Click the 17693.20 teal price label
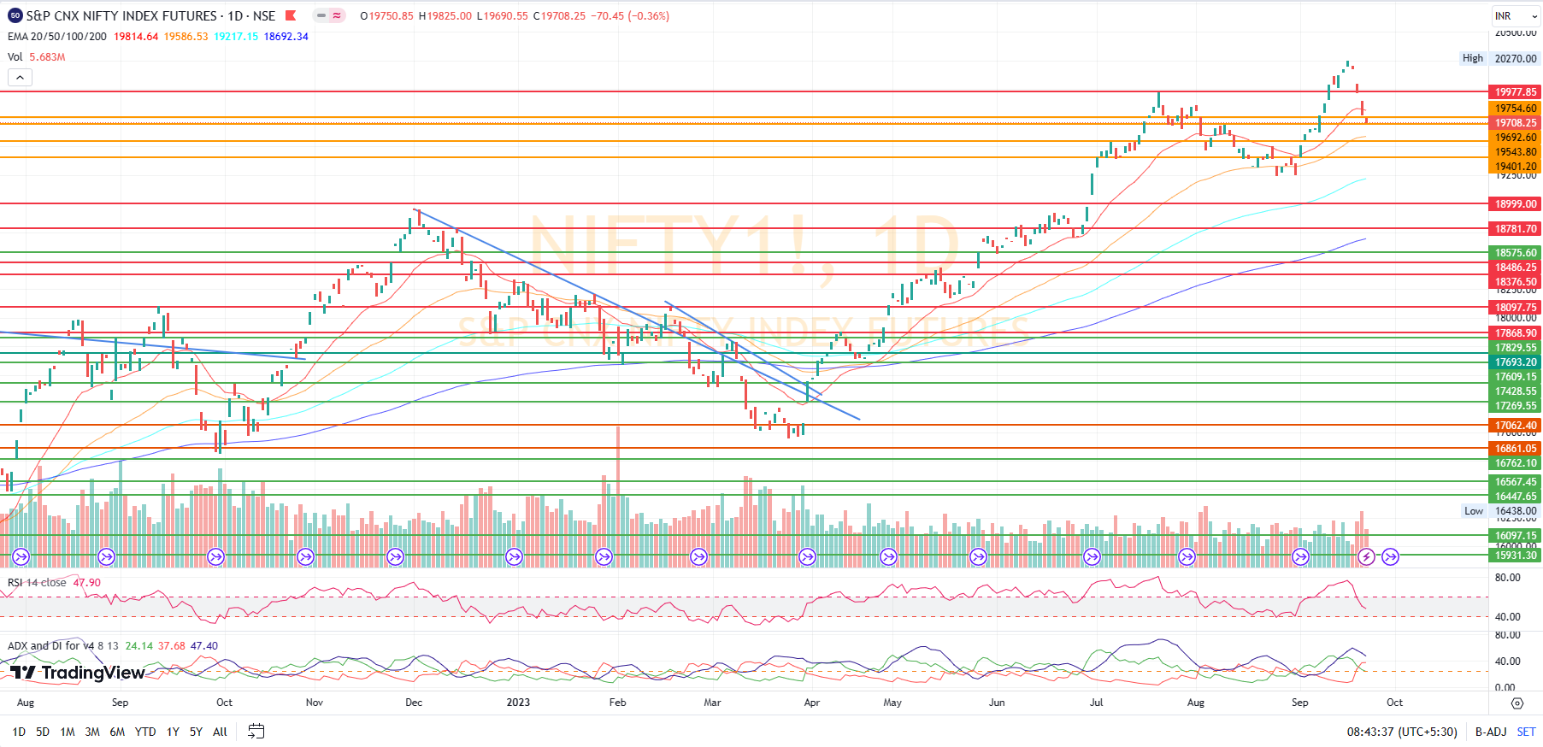Viewport: 1543px width, 747px height. (1516, 362)
